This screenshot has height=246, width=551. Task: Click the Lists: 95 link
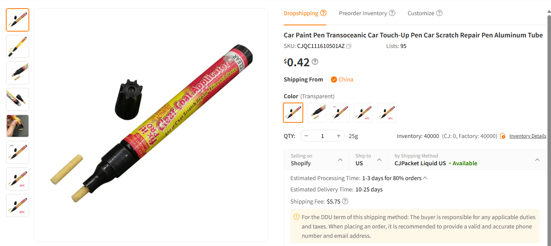(x=396, y=46)
